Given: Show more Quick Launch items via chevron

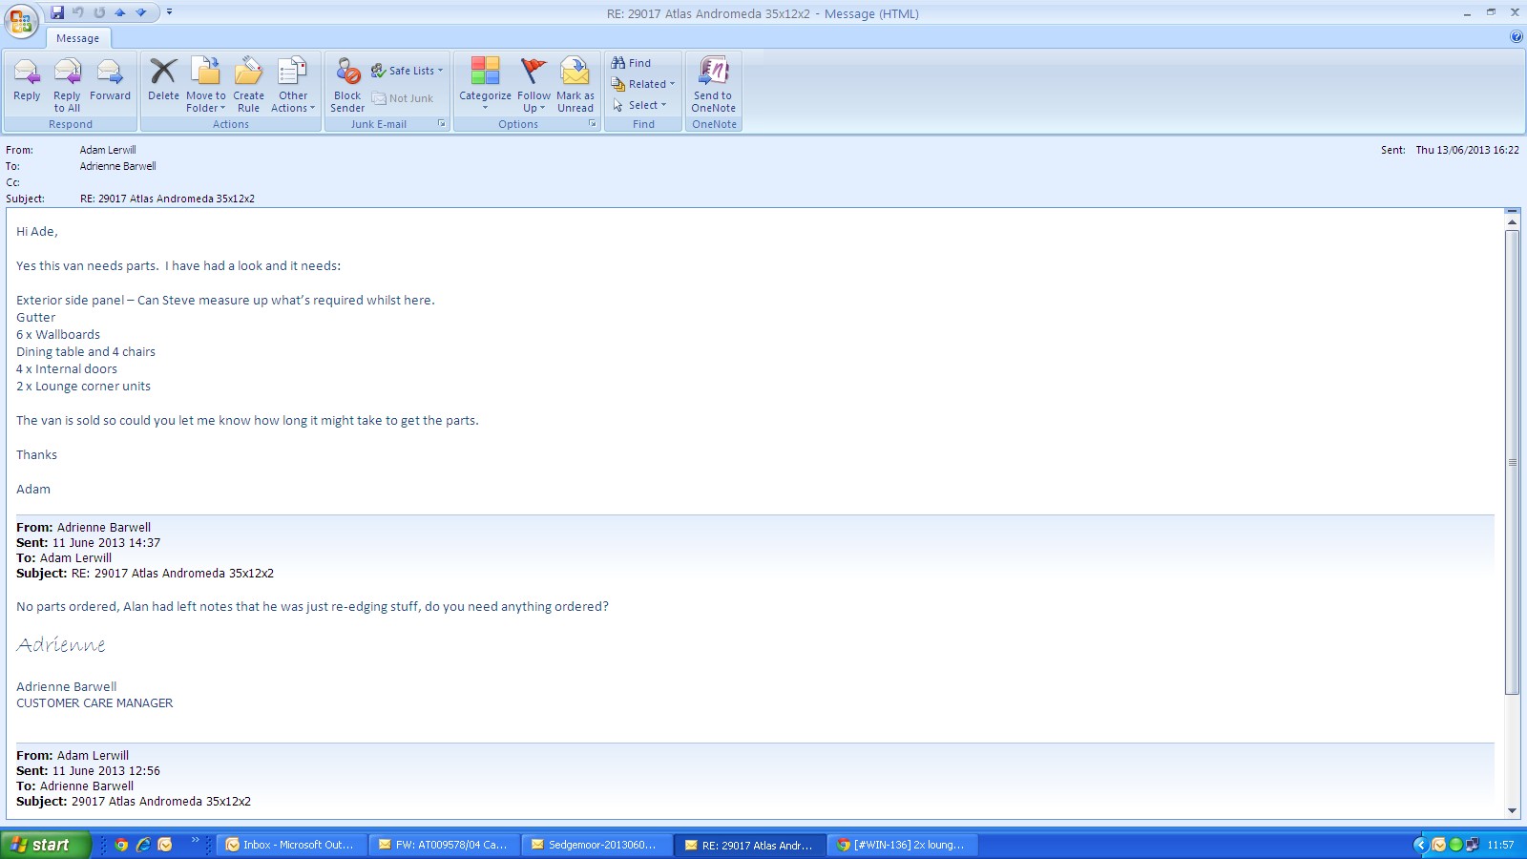Looking at the screenshot, I should coord(195,840).
